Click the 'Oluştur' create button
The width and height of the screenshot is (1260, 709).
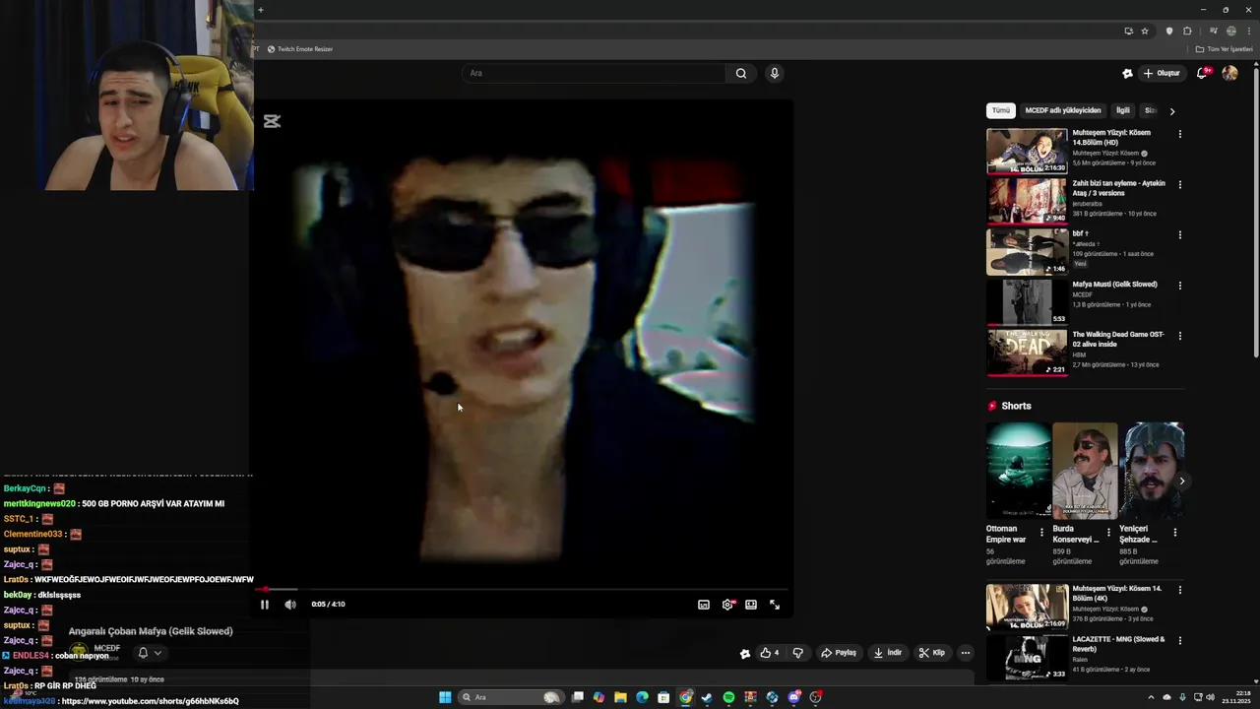pos(1162,73)
